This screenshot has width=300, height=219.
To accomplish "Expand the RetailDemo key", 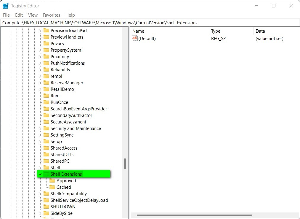I will pos(40,89).
